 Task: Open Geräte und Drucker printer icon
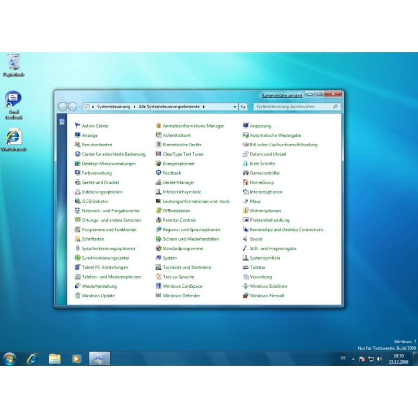(77, 182)
